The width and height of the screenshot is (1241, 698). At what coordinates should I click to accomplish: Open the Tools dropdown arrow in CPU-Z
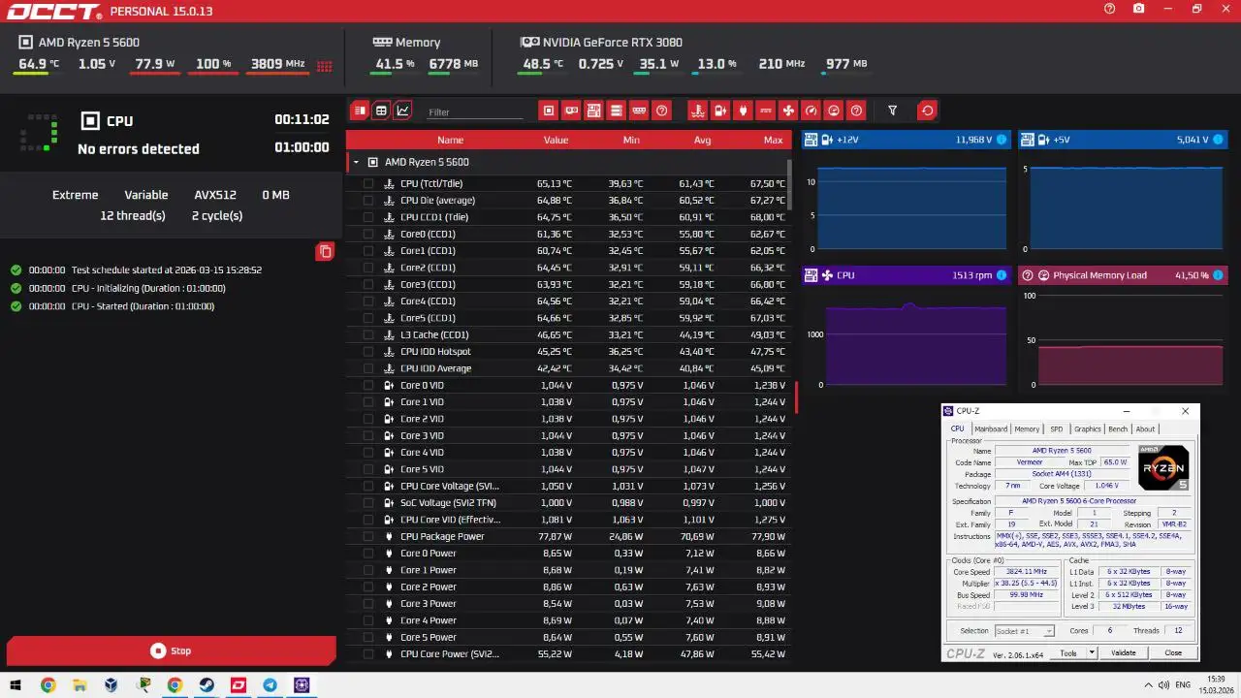[x=1092, y=652]
